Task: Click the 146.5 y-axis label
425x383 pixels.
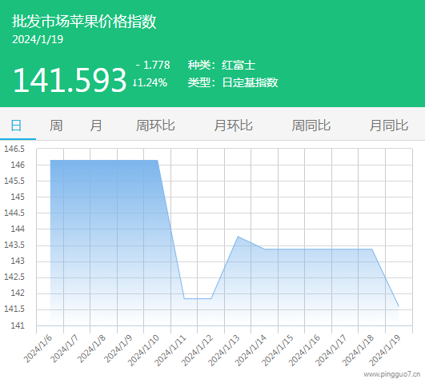Action: [x=14, y=149]
